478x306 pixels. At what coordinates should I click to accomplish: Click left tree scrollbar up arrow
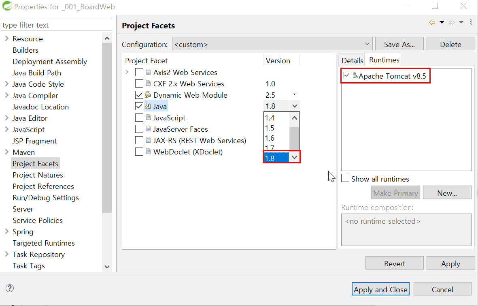pyautogui.click(x=107, y=38)
